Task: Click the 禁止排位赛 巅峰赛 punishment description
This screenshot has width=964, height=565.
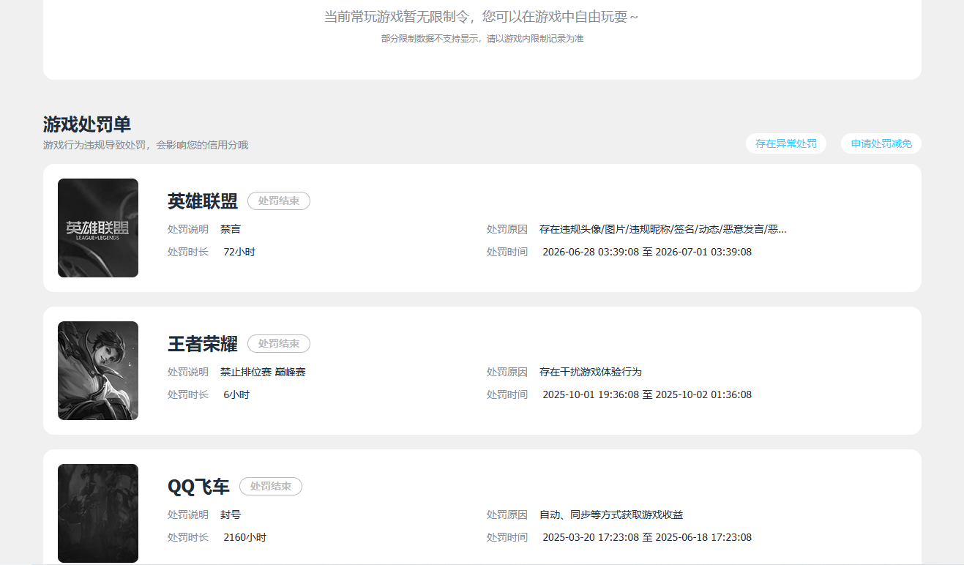Action: 263,372
